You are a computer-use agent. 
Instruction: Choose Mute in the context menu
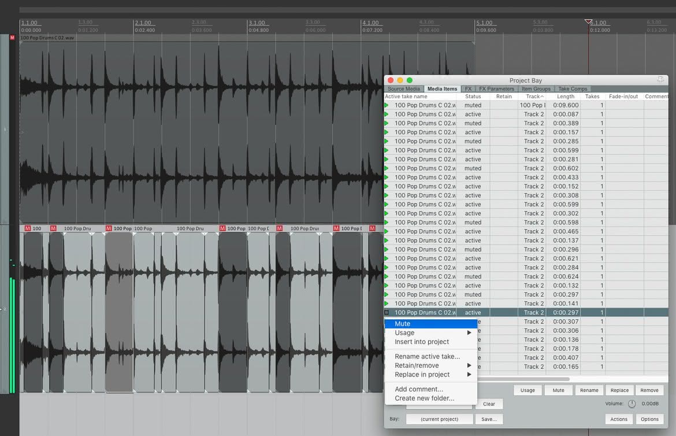pos(431,324)
